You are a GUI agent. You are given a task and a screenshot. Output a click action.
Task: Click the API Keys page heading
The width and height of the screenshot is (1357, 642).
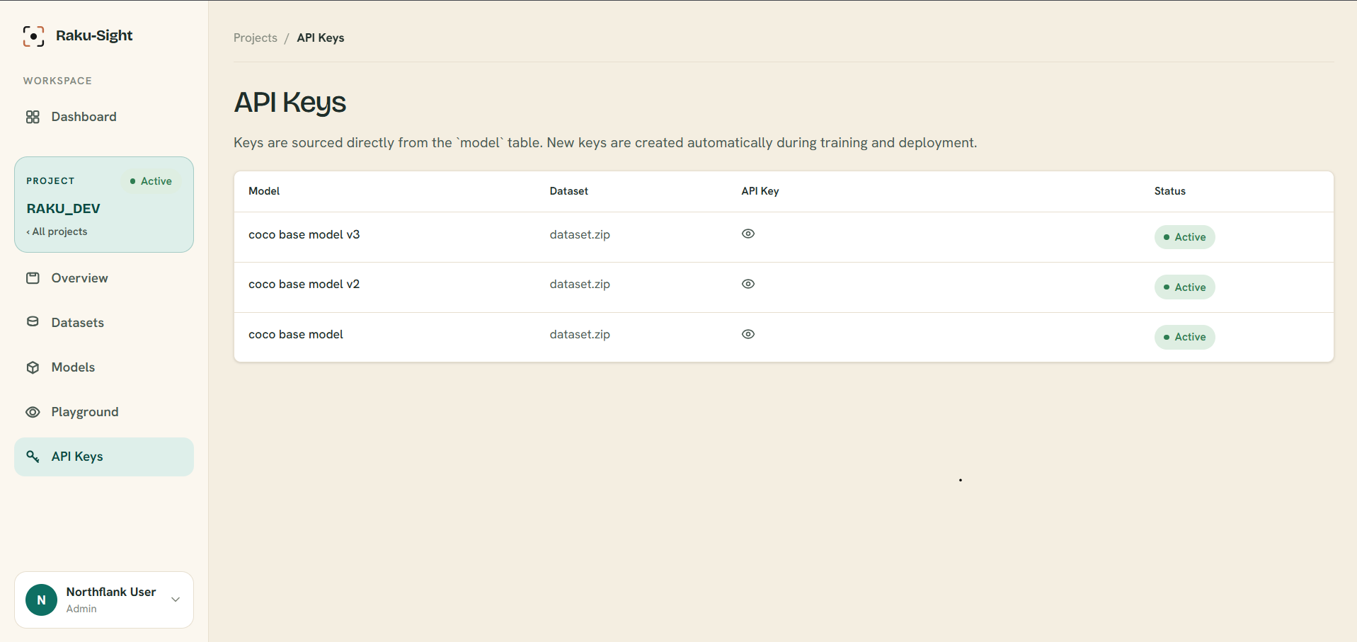(x=290, y=103)
